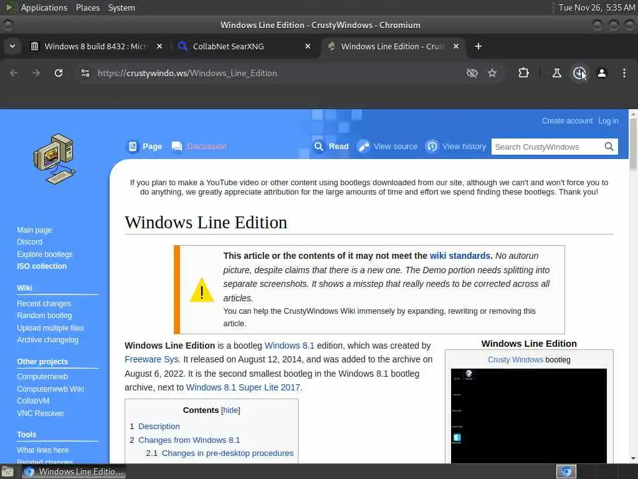Open Computernewb sidebar link
Viewport: 638px width, 479px height.
pos(42,376)
